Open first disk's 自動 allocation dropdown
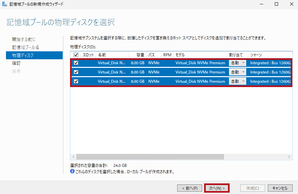 coord(237,63)
